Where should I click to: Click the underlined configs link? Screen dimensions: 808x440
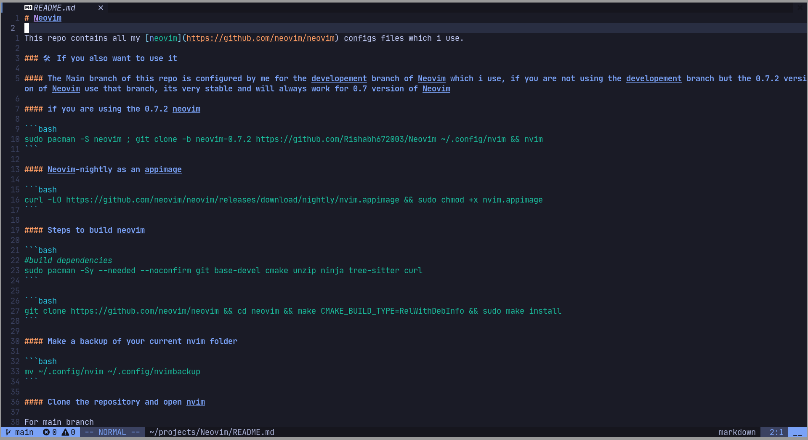(360, 38)
